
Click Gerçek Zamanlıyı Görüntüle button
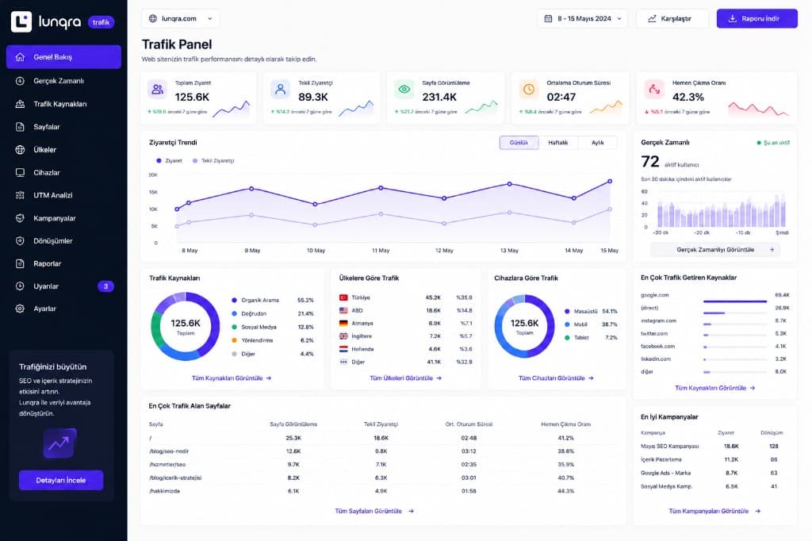(x=716, y=250)
